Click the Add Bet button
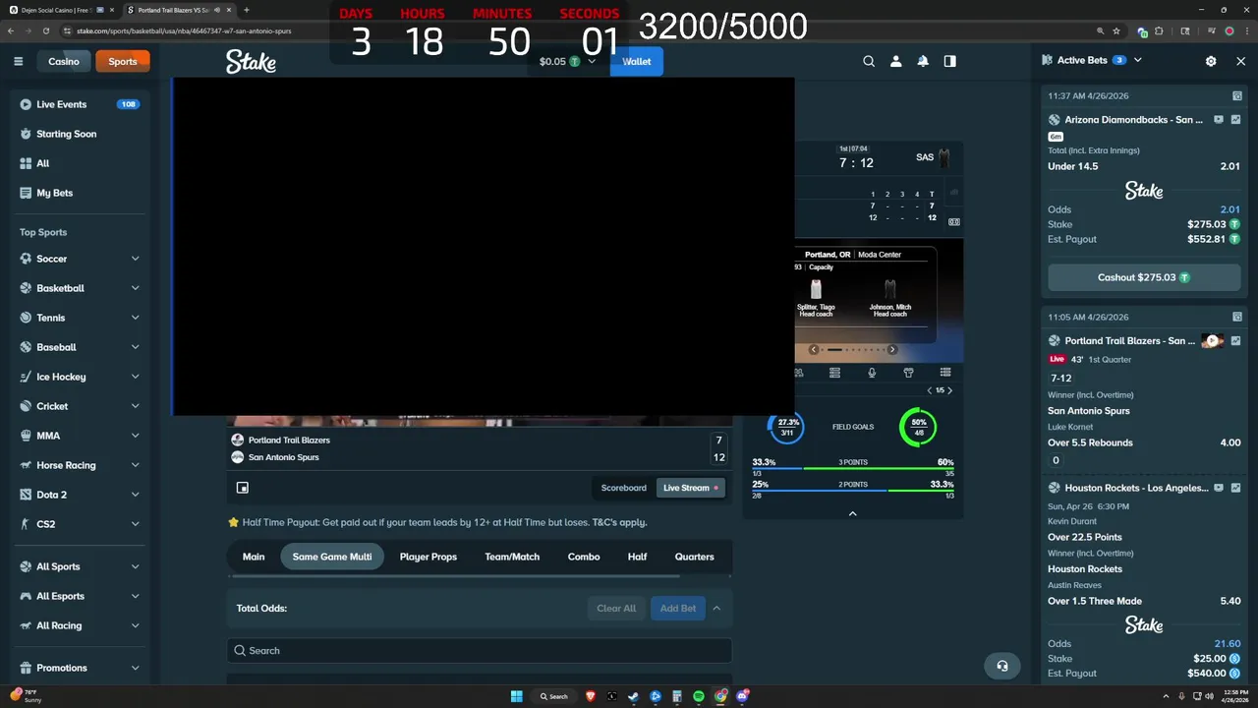 pyautogui.click(x=678, y=608)
